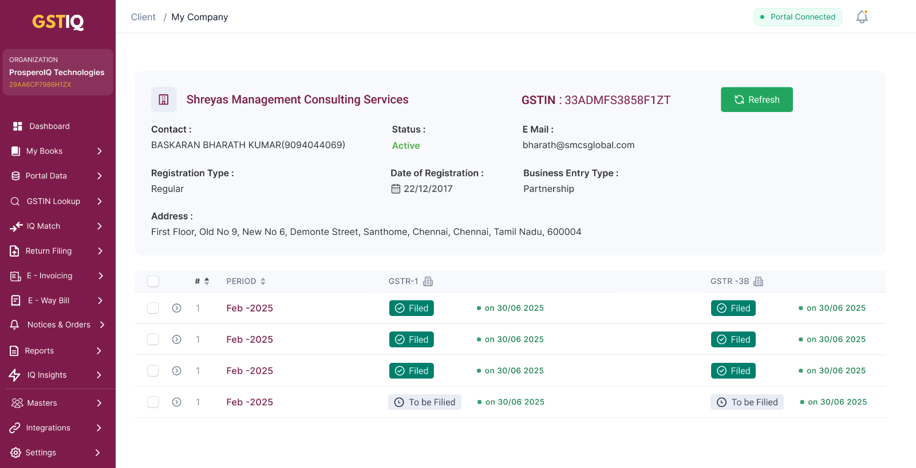Open the Integrations menu label
The width and height of the screenshot is (916, 468).
click(x=48, y=428)
